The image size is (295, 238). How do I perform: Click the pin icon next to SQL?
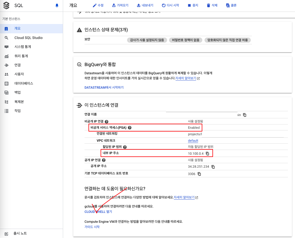pyautogui.click(x=57, y=5)
